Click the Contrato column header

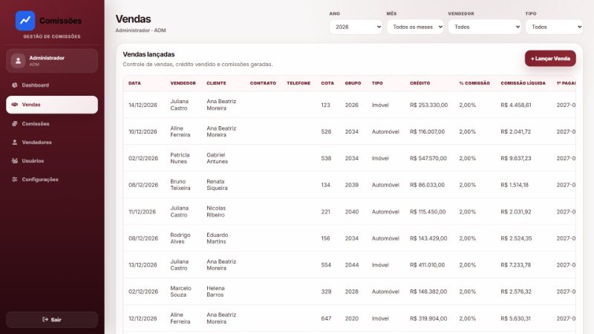pos(263,83)
